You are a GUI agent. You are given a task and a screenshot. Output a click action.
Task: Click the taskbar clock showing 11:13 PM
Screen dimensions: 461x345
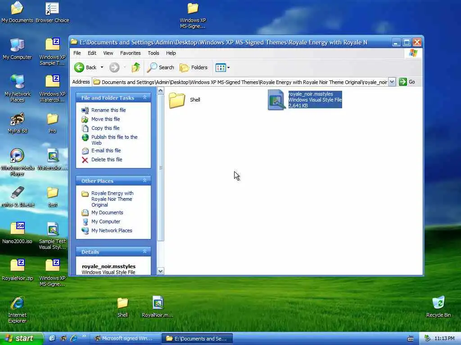(x=444, y=339)
